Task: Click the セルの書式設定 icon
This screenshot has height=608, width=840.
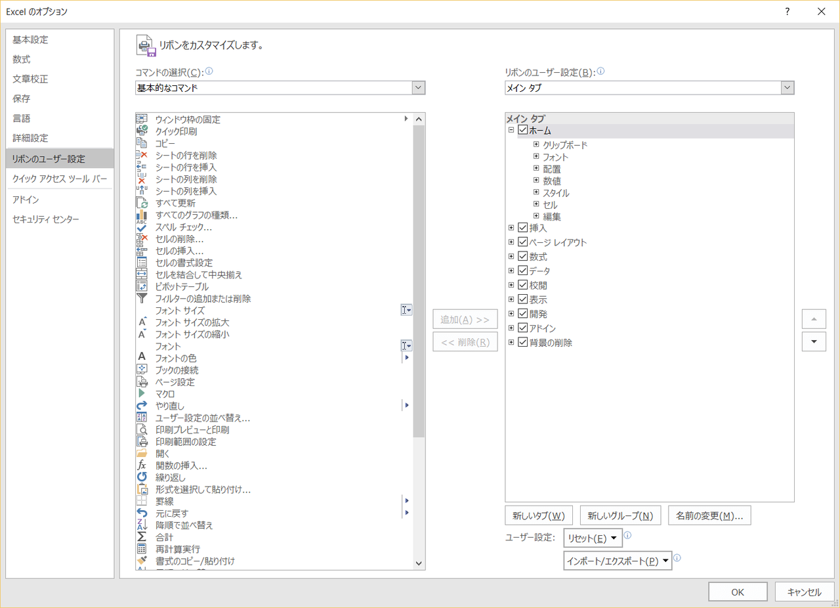Action: [142, 263]
